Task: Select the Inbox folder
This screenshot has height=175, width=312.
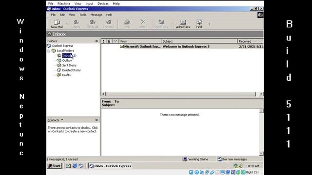Action: (x=67, y=55)
